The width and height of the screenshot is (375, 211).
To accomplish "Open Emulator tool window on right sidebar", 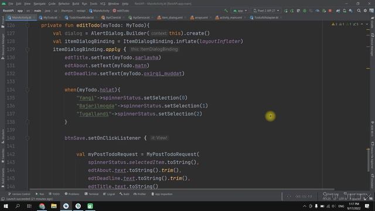I will [373, 181].
